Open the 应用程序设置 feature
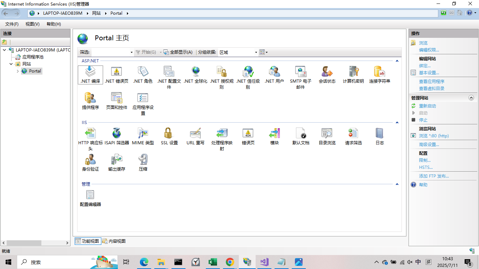Screen dimensions: 479x269 coord(143,104)
